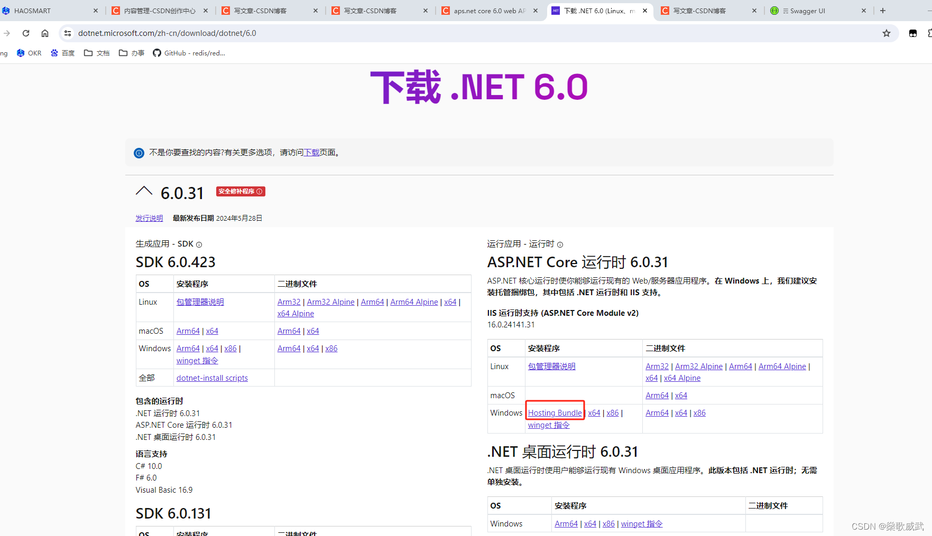Image resolution: width=932 pixels, height=536 pixels.
Task: Download ASP.NET Core Windows x86 binary
Action: pos(699,413)
